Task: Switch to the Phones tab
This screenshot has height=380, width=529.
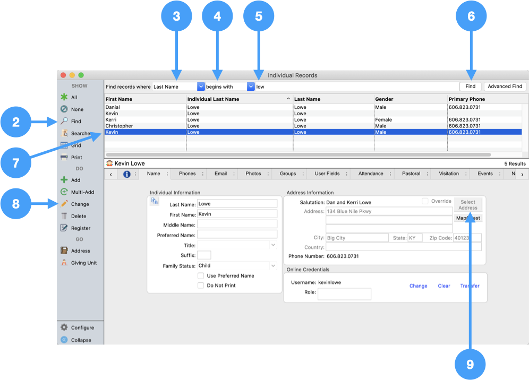Action: pos(187,174)
